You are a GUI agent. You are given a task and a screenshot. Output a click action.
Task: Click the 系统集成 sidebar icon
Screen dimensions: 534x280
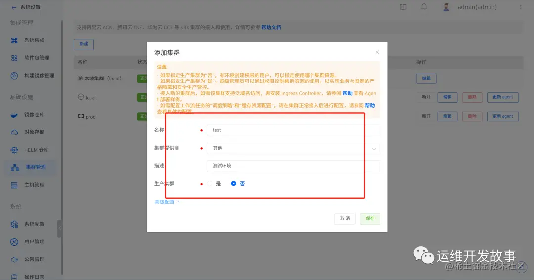(x=14, y=40)
